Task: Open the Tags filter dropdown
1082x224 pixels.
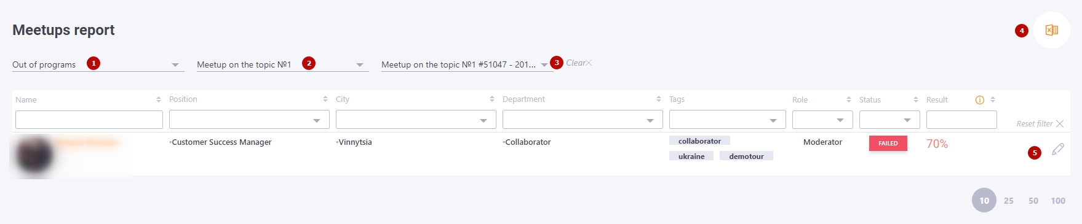Action: click(x=728, y=120)
